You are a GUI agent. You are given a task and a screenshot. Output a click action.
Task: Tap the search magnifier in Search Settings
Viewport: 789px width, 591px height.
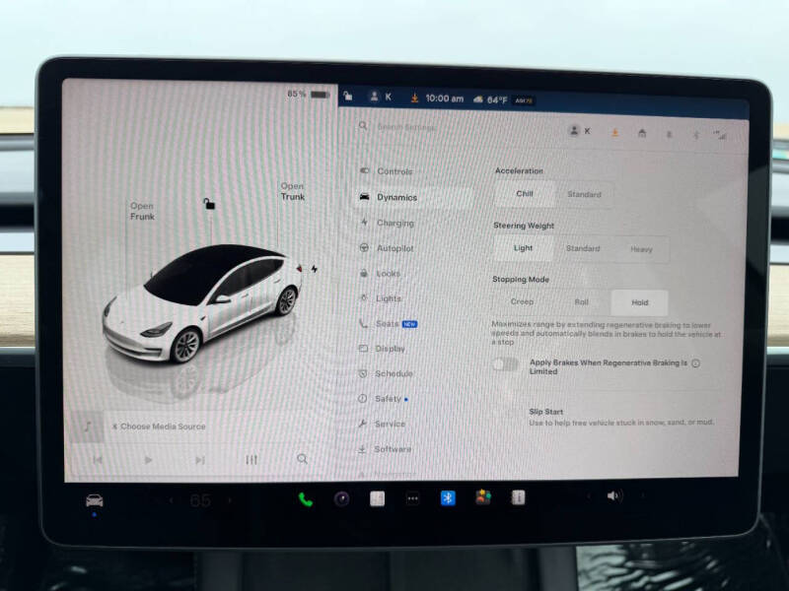(363, 126)
